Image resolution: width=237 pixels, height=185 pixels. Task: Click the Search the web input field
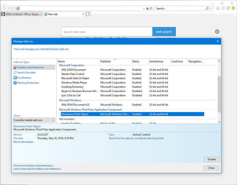point(107,32)
